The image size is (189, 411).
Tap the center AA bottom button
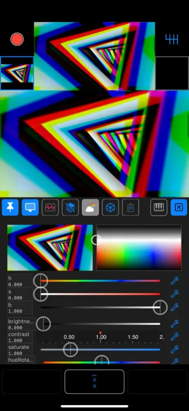[x=95, y=382]
